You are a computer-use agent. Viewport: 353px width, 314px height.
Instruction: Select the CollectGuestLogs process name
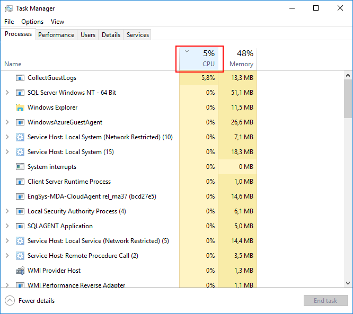[x=52, y=78]
